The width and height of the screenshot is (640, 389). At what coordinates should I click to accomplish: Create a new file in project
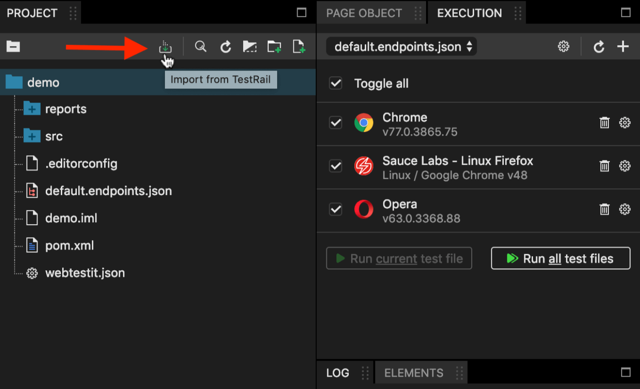click(x=299, y=47)
